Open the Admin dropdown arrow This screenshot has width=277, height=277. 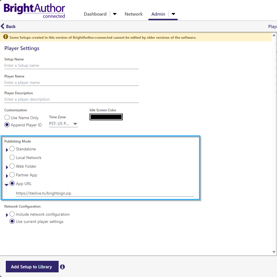click(173, 14)
